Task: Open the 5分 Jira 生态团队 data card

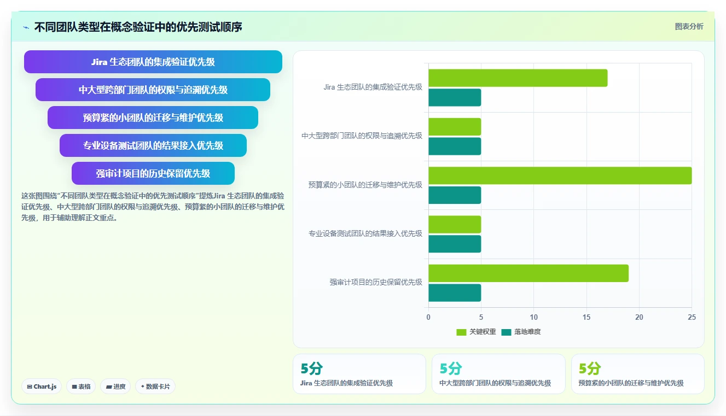Action: coord(359,374)
